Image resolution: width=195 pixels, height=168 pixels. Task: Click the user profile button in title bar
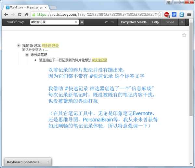click(169, 2)
